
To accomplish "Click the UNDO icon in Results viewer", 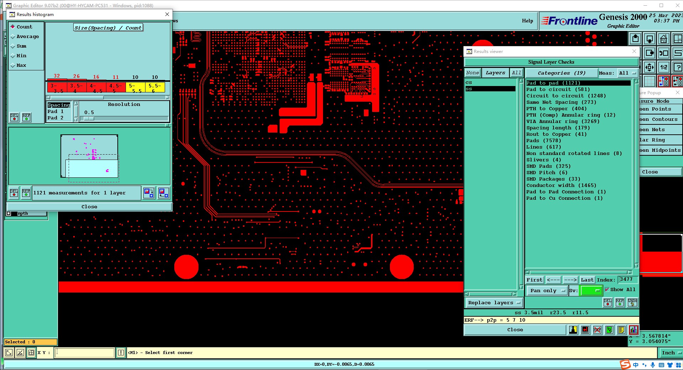I will click(632, 302).
